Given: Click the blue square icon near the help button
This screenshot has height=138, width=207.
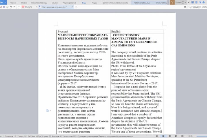Looking at the screenshot, I should [x=192, y=2].
